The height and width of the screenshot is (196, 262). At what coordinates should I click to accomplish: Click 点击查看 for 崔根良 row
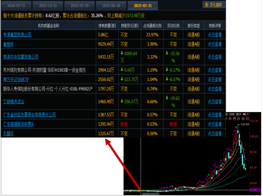[x=215, y=44]
